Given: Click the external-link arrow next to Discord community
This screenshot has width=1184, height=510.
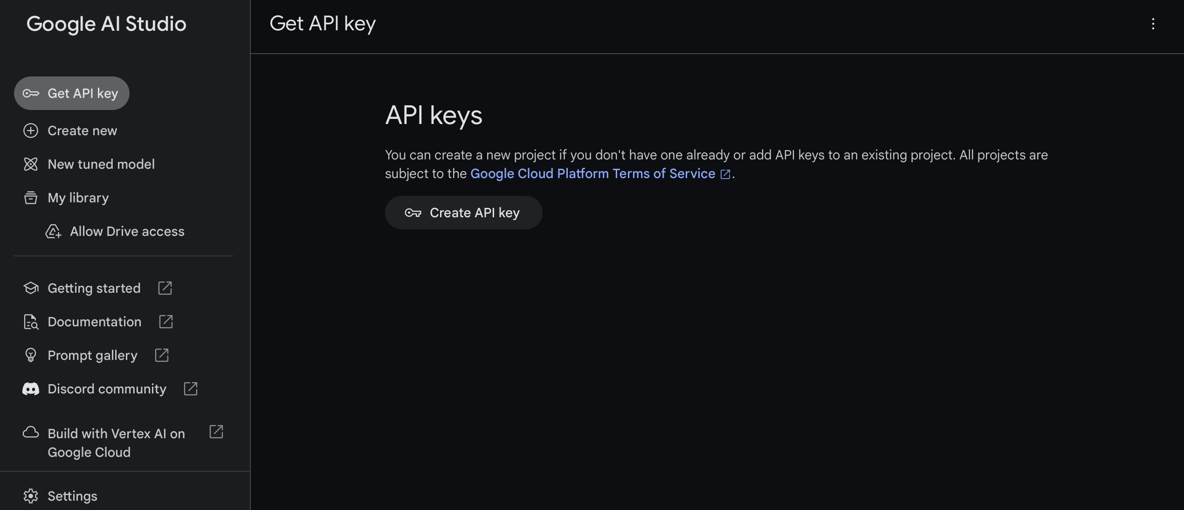Looking at the screenshot, I should tap(191, 389).
